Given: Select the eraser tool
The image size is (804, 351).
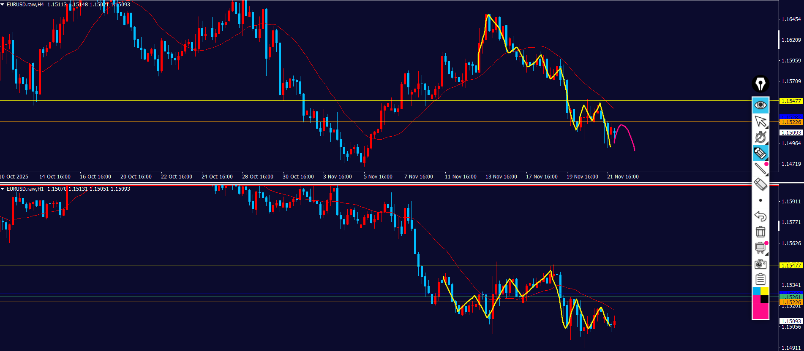Looking at the screenshot, I should (760, 184).
